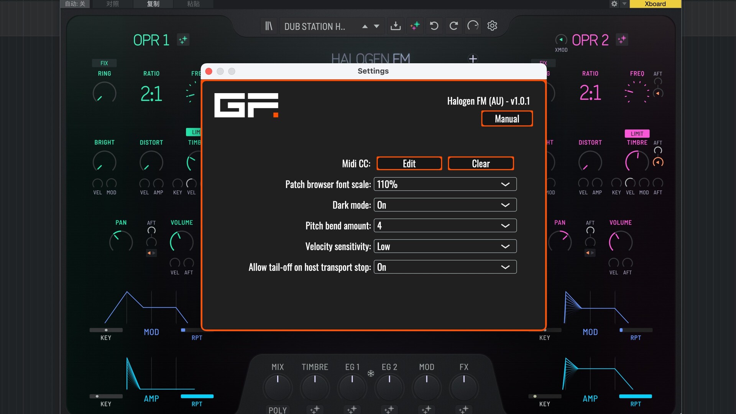This screenshot has height=414, width=736.
Task: Open the Manual from Settings
Action: pyautogui.click(x=507, y=119)
